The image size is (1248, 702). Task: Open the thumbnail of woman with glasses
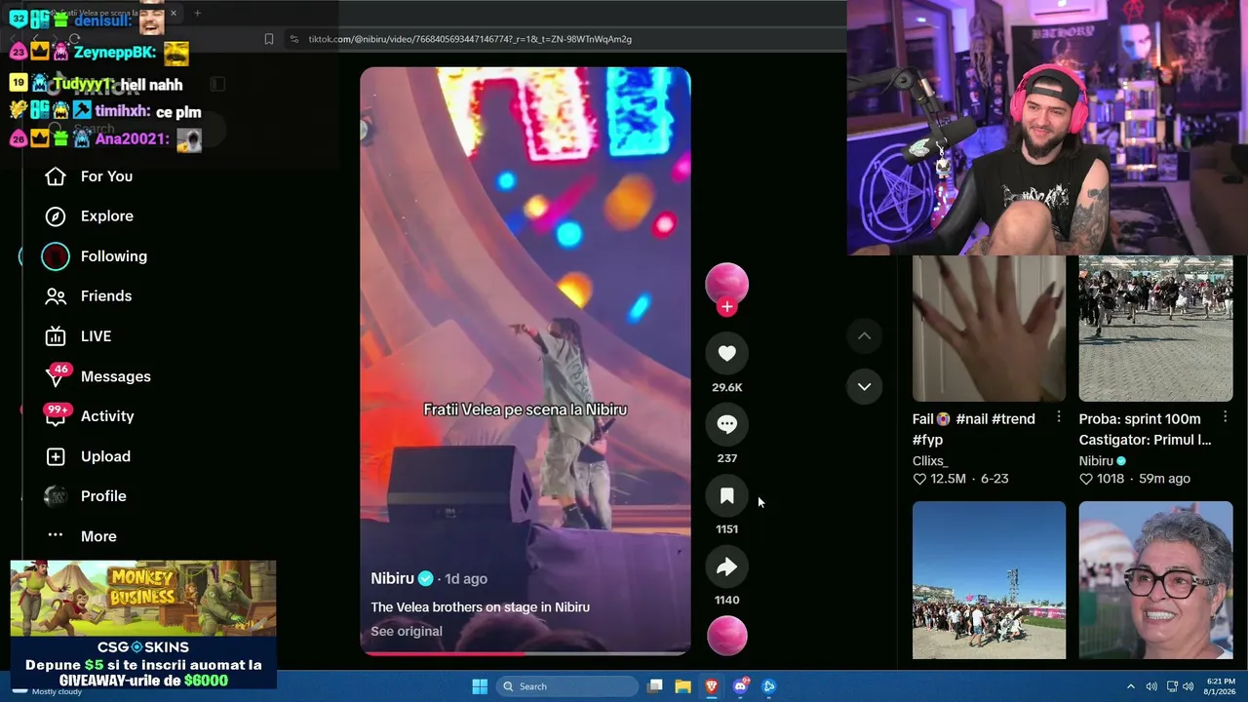1155,580
